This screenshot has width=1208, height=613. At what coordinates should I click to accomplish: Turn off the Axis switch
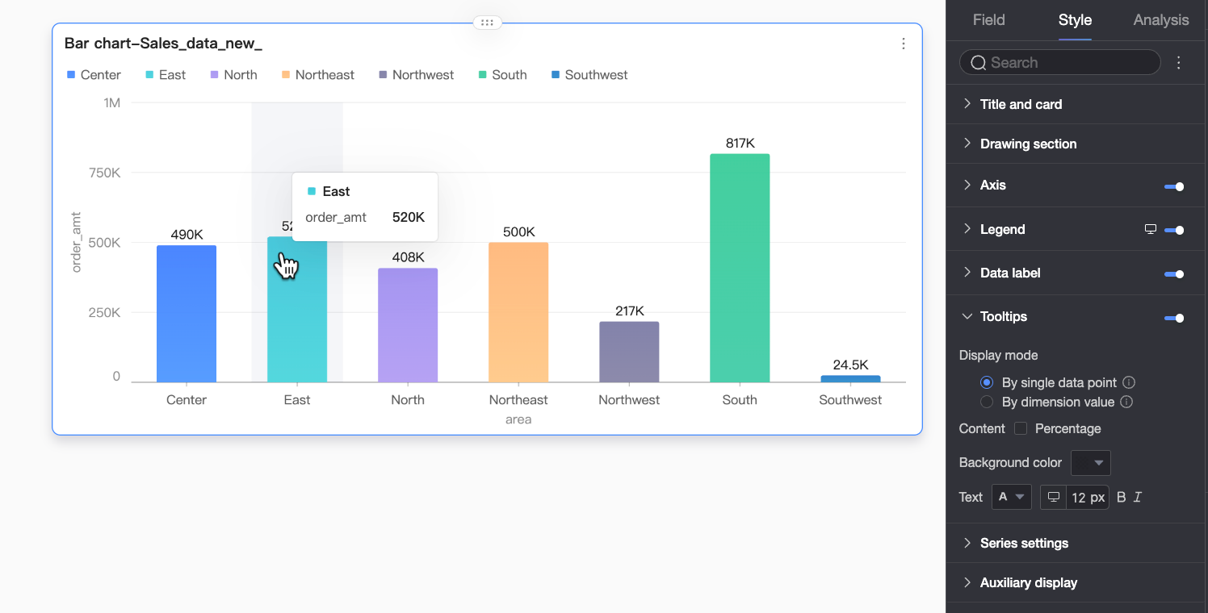coord(1174,186)
